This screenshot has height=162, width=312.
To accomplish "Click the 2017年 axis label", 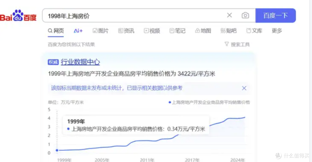I will tap(192, 160).
